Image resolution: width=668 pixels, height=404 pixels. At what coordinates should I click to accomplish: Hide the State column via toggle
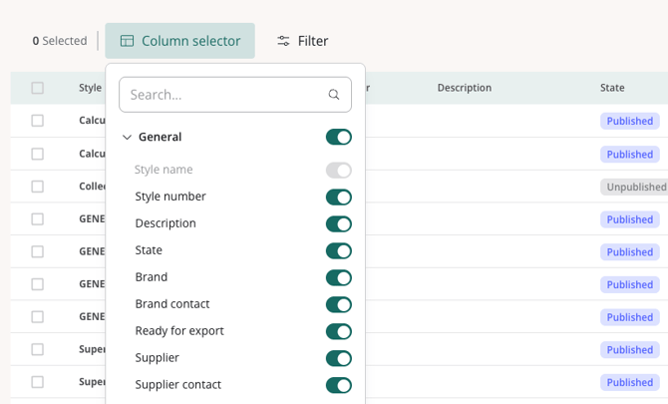pyautogui.click(x=338, y=251)
